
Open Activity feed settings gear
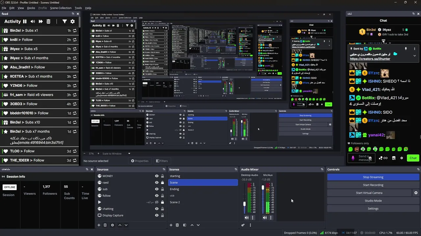tap(72, 21)
